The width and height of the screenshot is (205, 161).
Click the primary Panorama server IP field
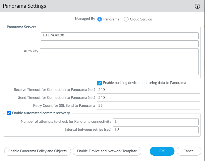click(x=120, y=36)
